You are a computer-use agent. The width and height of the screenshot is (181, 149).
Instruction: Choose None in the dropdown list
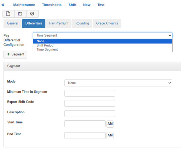click(41, 41)
